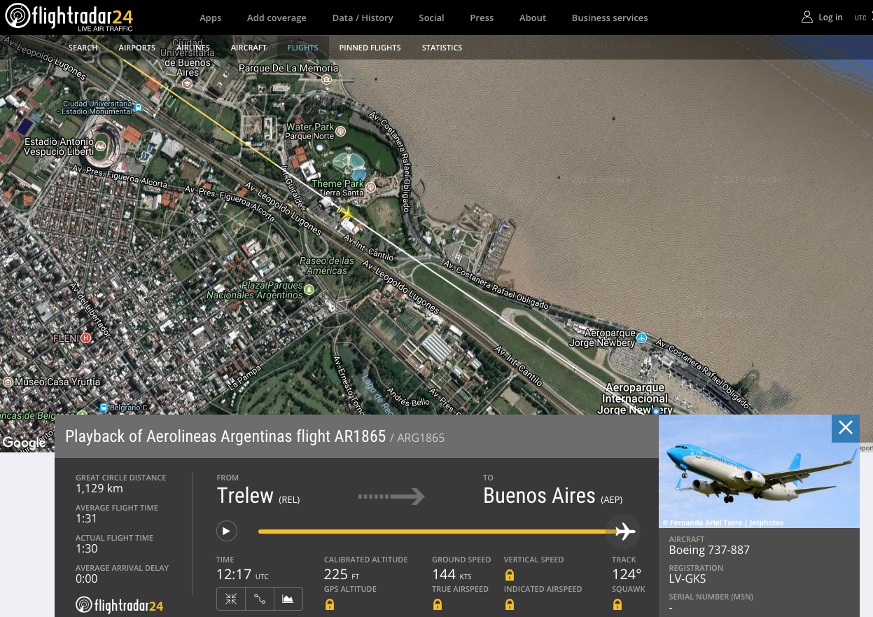This screenshot has height=617, width=873.
Task: Open Business services page
Action: coord(610,18)
